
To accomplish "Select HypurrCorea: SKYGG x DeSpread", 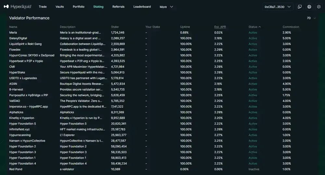I will tap(32, 55).
